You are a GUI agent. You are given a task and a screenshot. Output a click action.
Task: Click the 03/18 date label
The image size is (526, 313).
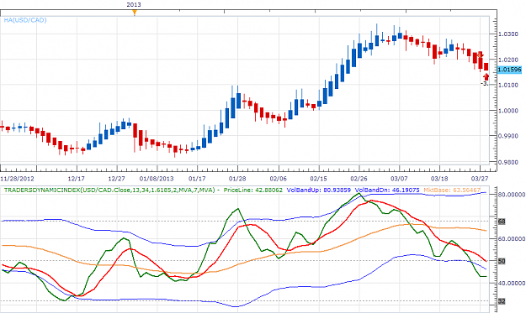point(439,179)
